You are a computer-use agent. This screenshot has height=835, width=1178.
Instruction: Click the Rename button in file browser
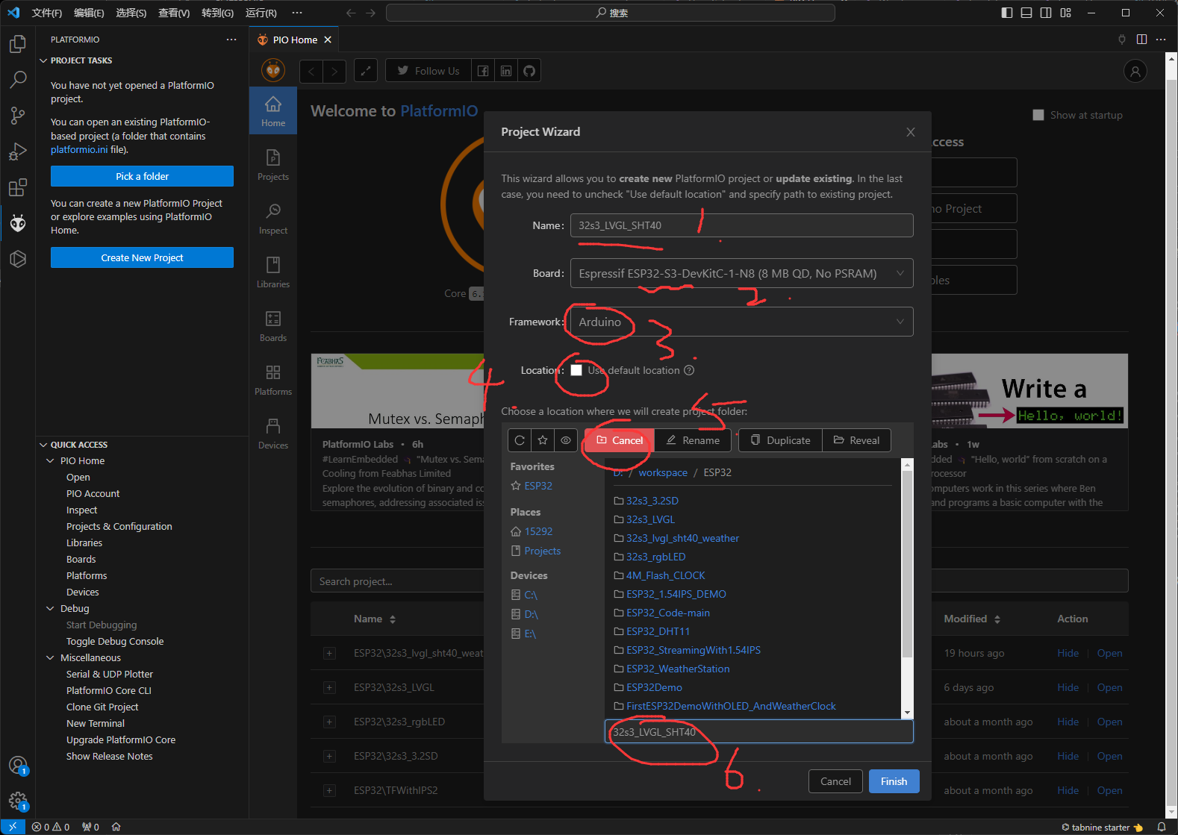click(693, 440)
